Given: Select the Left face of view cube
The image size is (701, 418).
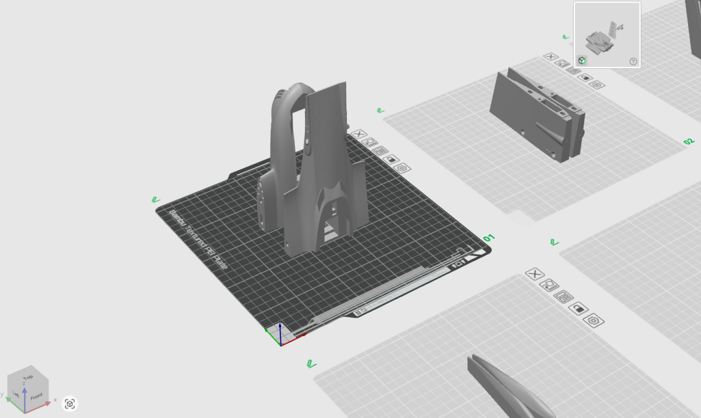Looking at the screenshot, I should [x=16, y=394].
